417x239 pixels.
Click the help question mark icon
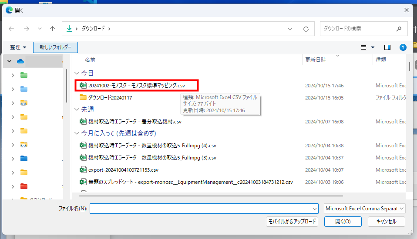coord(403,47)
